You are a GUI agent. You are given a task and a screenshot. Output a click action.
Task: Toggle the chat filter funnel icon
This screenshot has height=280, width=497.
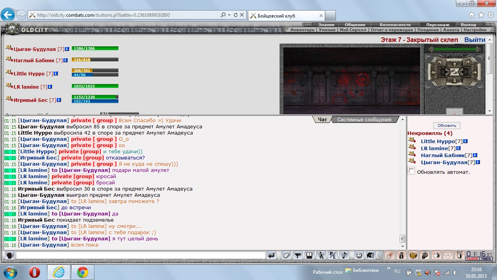point(298,255)
